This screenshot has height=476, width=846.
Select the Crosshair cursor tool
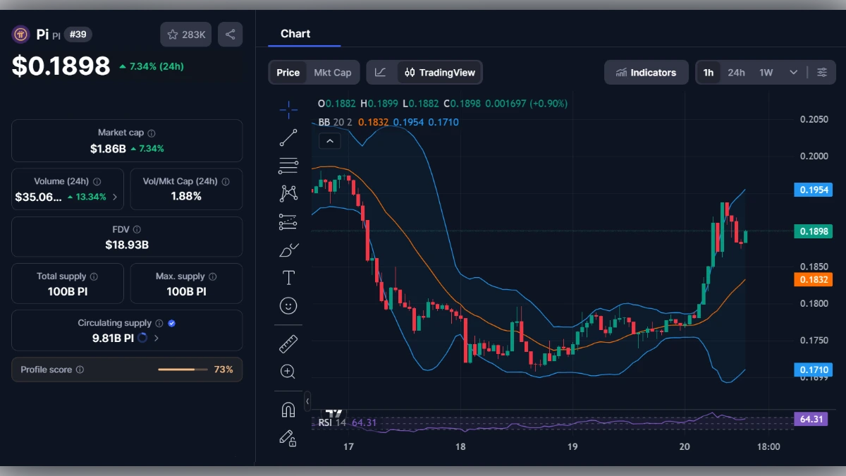point(288,109)
